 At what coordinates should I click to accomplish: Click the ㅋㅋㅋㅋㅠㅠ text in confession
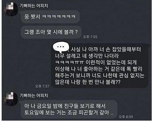tap(69, 63)
